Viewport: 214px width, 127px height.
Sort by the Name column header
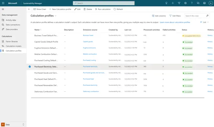click(x=37, y=30)
